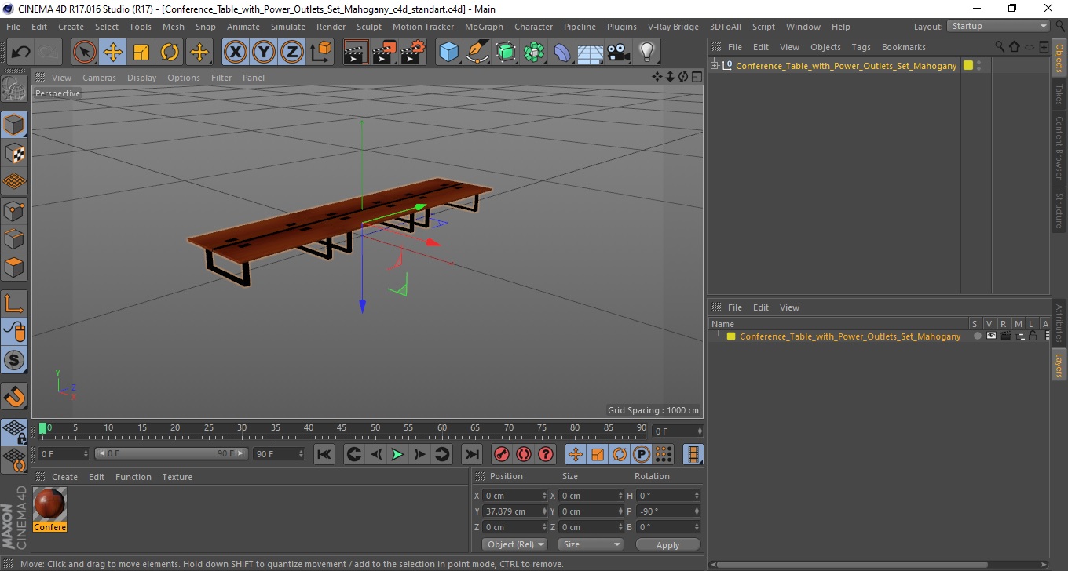Add a Light bulb object
The height and width of the screenshot is (571, 1068).
click(646, 53)
